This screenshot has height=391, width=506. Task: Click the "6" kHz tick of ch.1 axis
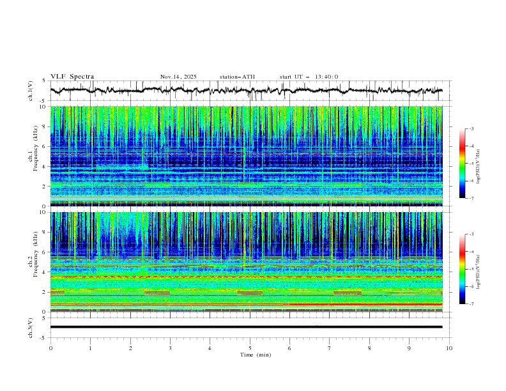[x=45, y=146]
